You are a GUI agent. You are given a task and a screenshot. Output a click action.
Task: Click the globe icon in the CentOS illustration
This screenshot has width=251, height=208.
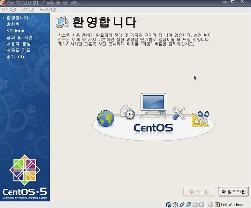tap(106, 118)
